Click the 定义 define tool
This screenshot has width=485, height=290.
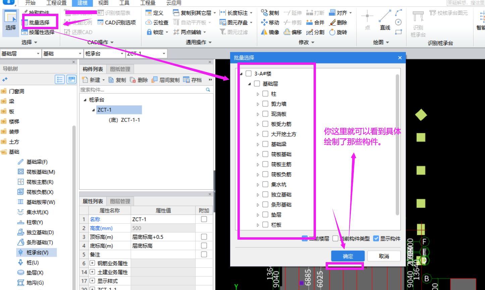[x=154, y=13]
